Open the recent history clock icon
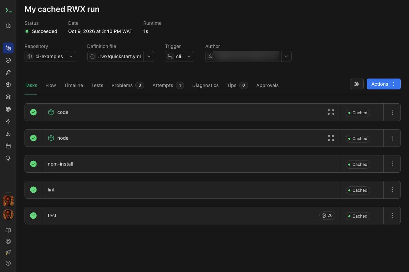The image size is (409, 272). pyautogui.click(x=8, y=26)
